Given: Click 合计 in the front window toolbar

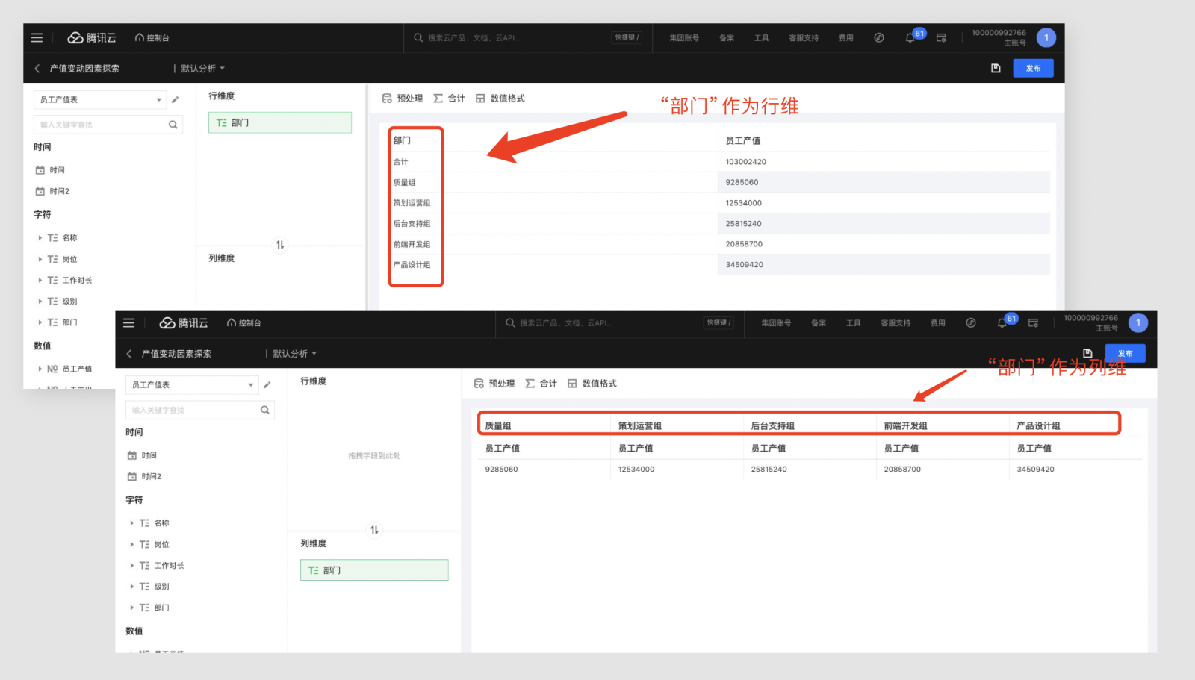Looking at the screenshot, I should pyautogui.click(x=541, y=384).
